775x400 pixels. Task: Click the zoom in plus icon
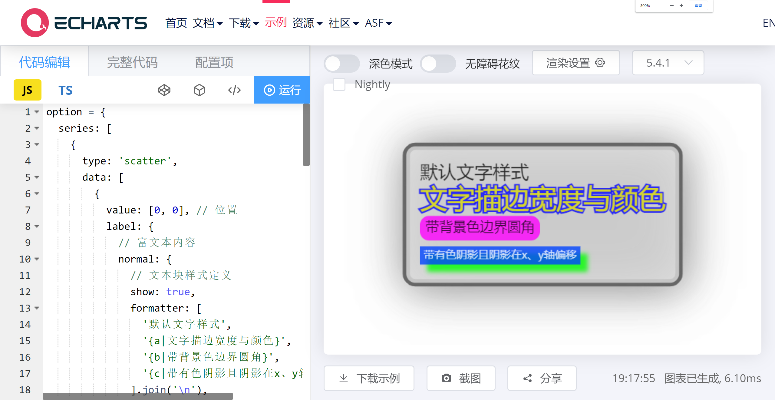pos(681,5)
